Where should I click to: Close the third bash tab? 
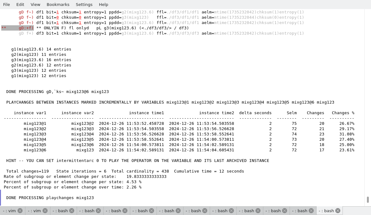(125, 211)
